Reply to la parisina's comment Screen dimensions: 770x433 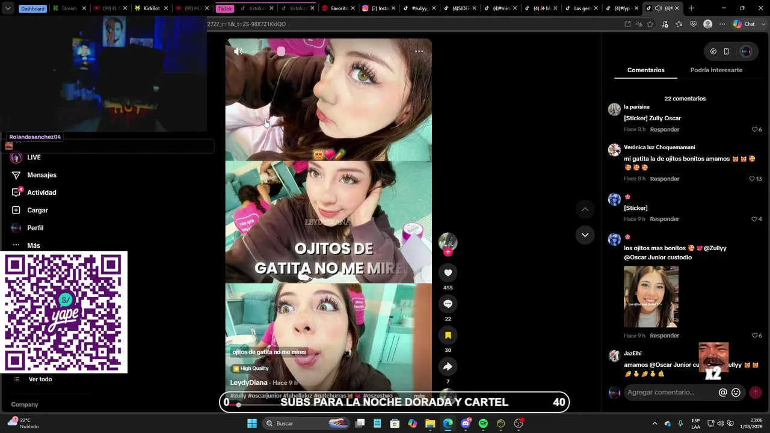[664, 130]
